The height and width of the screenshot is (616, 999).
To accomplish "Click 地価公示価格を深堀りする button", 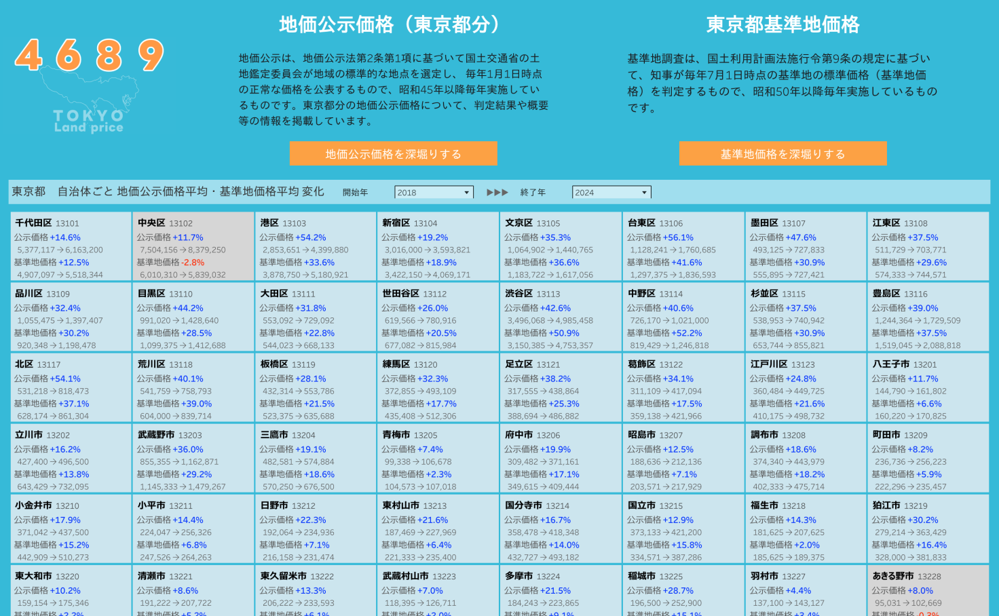I will pos(394,153).
